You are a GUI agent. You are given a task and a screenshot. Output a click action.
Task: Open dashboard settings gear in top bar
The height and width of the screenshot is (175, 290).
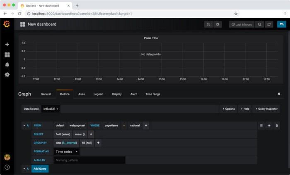(x=217, y=24)
